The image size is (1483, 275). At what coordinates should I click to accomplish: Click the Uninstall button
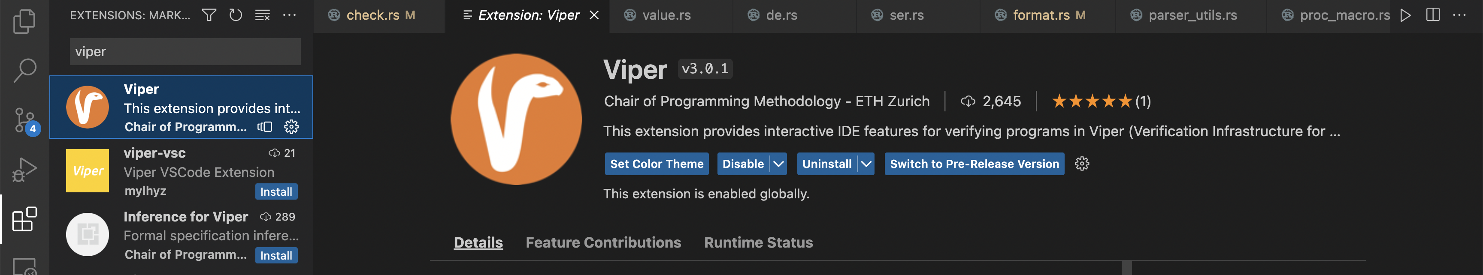pos(827,164)
